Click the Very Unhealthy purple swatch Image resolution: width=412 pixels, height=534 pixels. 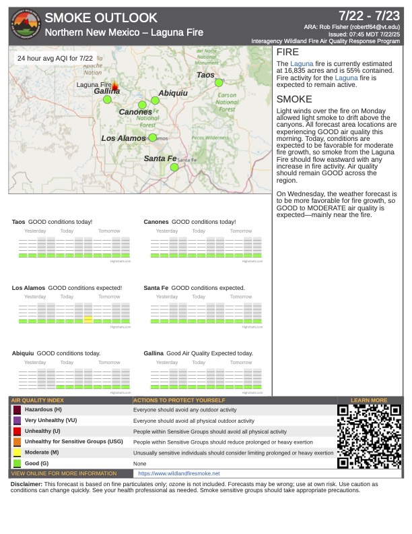[17, 421]
